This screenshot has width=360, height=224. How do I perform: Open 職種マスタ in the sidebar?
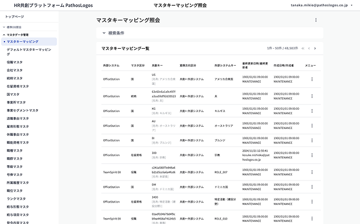click(15, 150)
